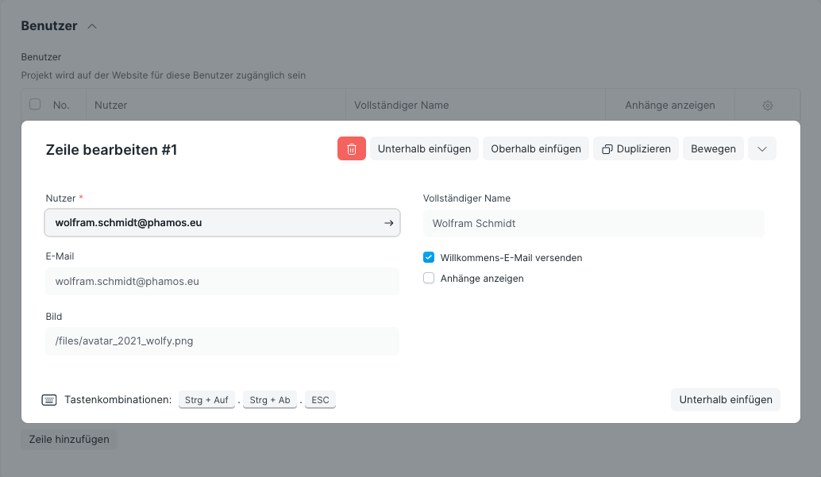
Task: Toggle select-all checkbox in table header
Action: pyautogui.click(x=35, y=104)
